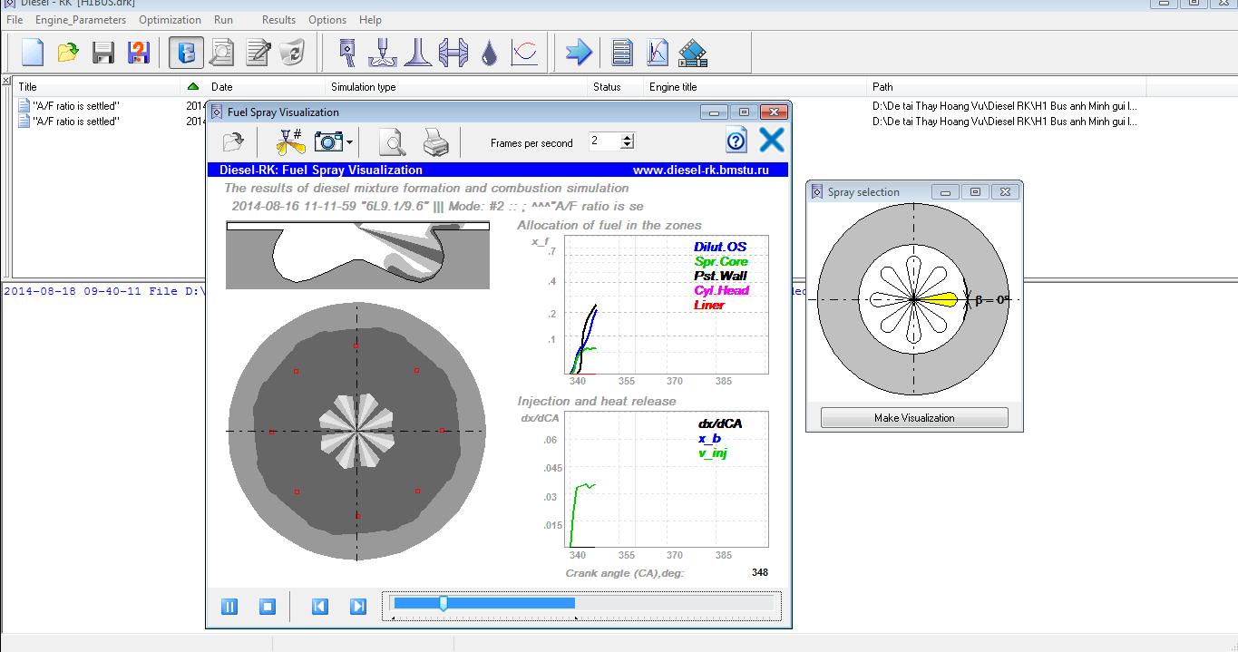Image resolution: width=1238 pixels, height=652 pixels.
Task: Click the piston engine parameters icon
Action: 346,53
